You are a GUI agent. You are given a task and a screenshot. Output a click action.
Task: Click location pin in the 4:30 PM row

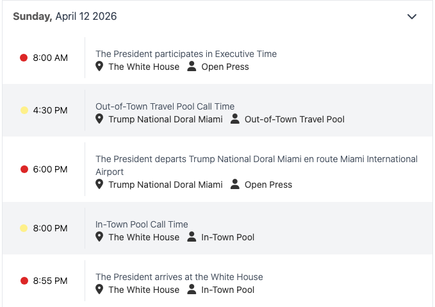pos(99,119)
